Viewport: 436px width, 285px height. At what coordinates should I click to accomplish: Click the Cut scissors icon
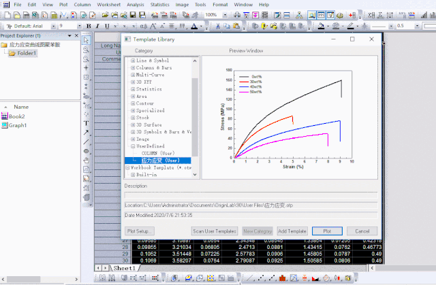click(218, 26)
